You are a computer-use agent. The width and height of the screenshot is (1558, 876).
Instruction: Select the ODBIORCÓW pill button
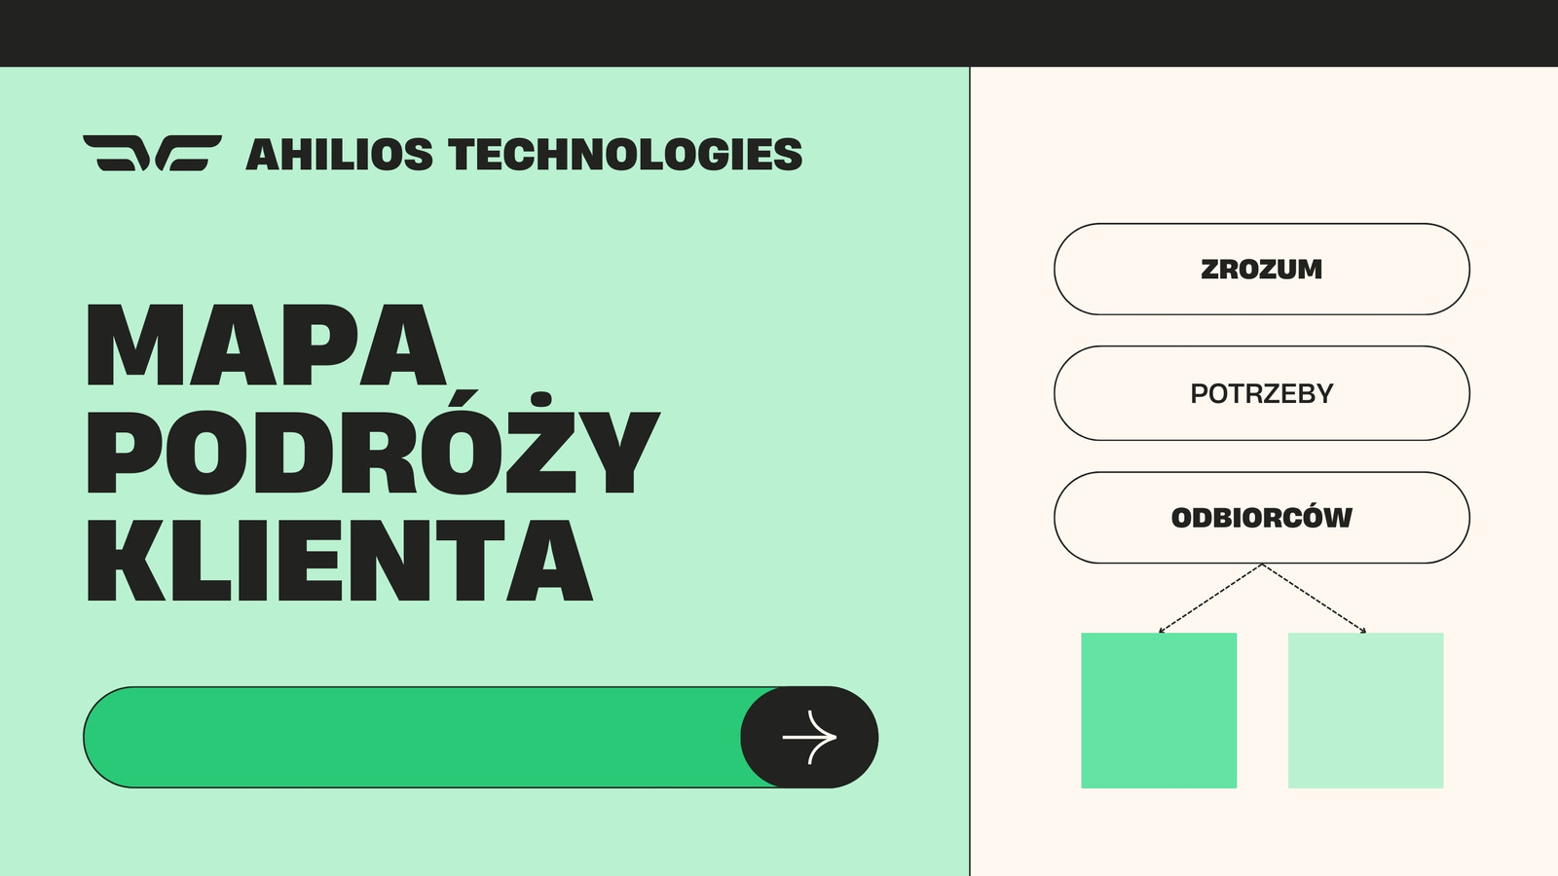pos(1261,518)
